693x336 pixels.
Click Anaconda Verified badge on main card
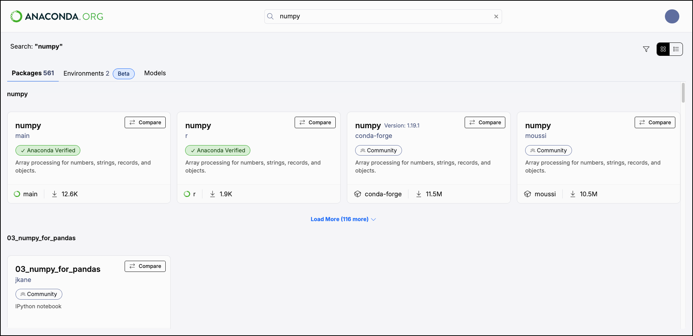click(48, 151)
